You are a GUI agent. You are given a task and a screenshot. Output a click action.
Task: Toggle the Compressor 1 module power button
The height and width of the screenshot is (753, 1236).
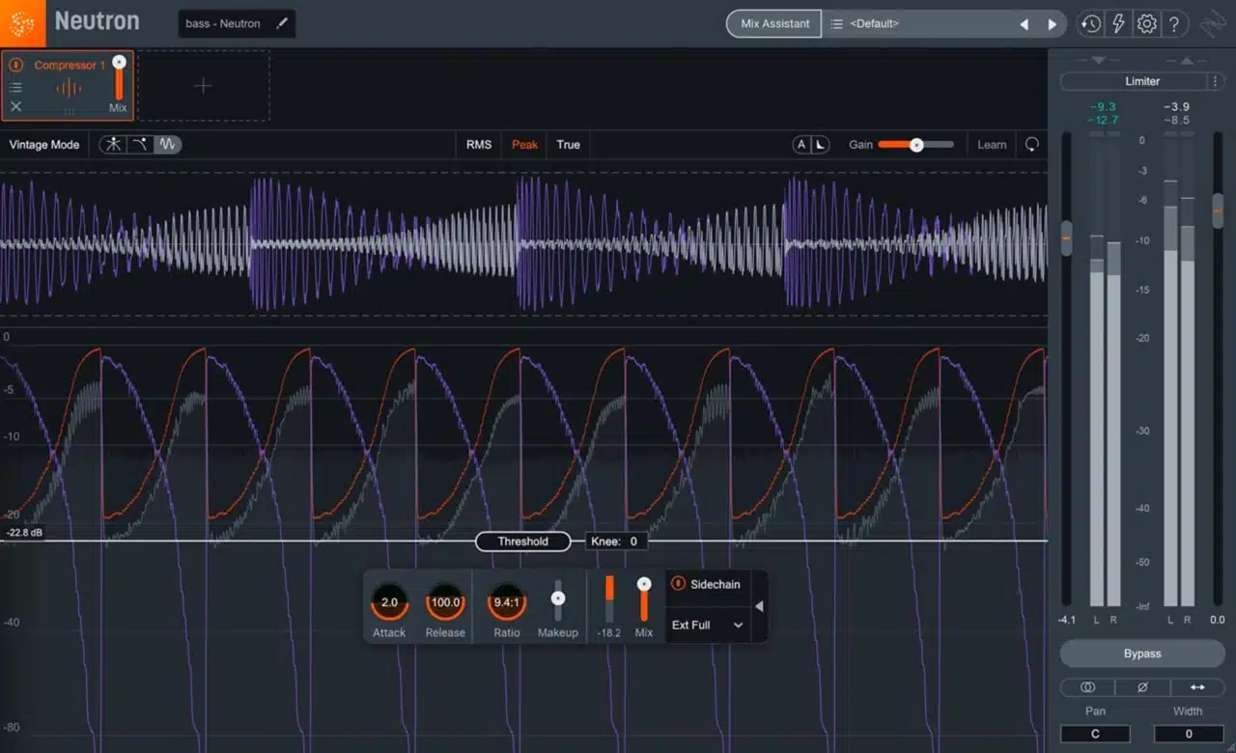coord(16,66)
